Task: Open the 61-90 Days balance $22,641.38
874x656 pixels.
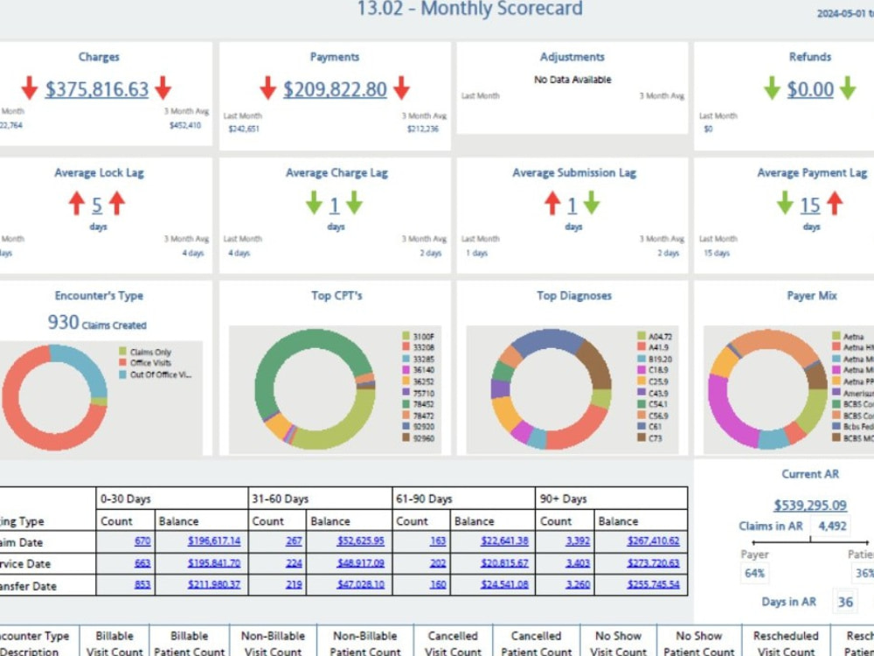Action: coord(504,541)
